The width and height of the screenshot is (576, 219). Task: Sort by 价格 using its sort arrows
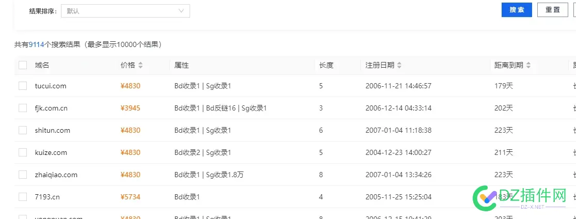(141, 66)
